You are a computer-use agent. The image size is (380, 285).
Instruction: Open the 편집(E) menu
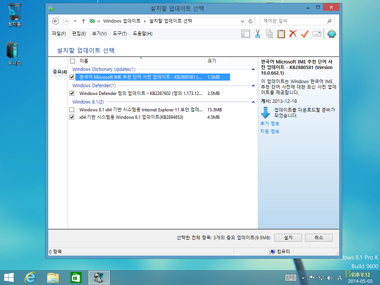(x=79, y=34)
